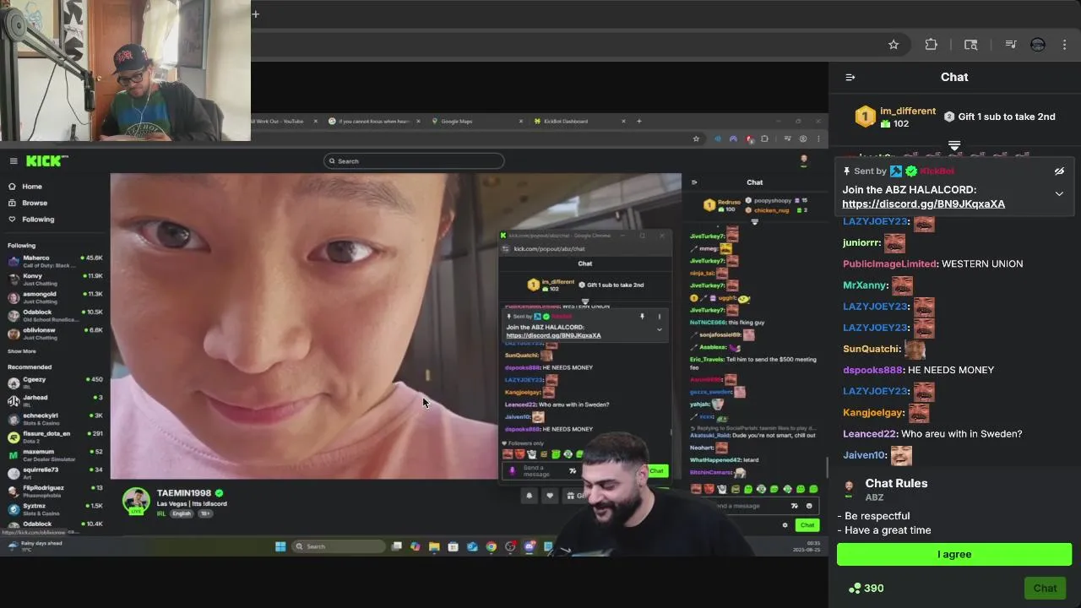
Task: Click green Chat button in inner chat panel
Action: 807,525
